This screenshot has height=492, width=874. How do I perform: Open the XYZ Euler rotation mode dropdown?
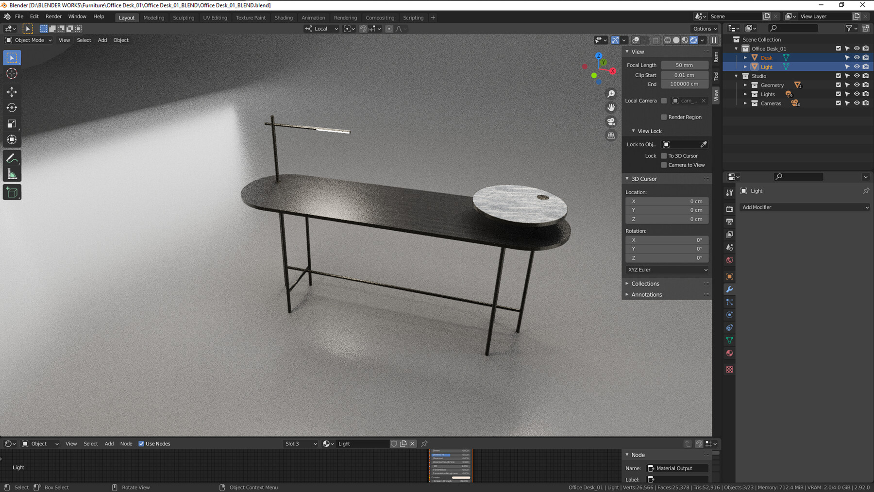pos(667,270)
